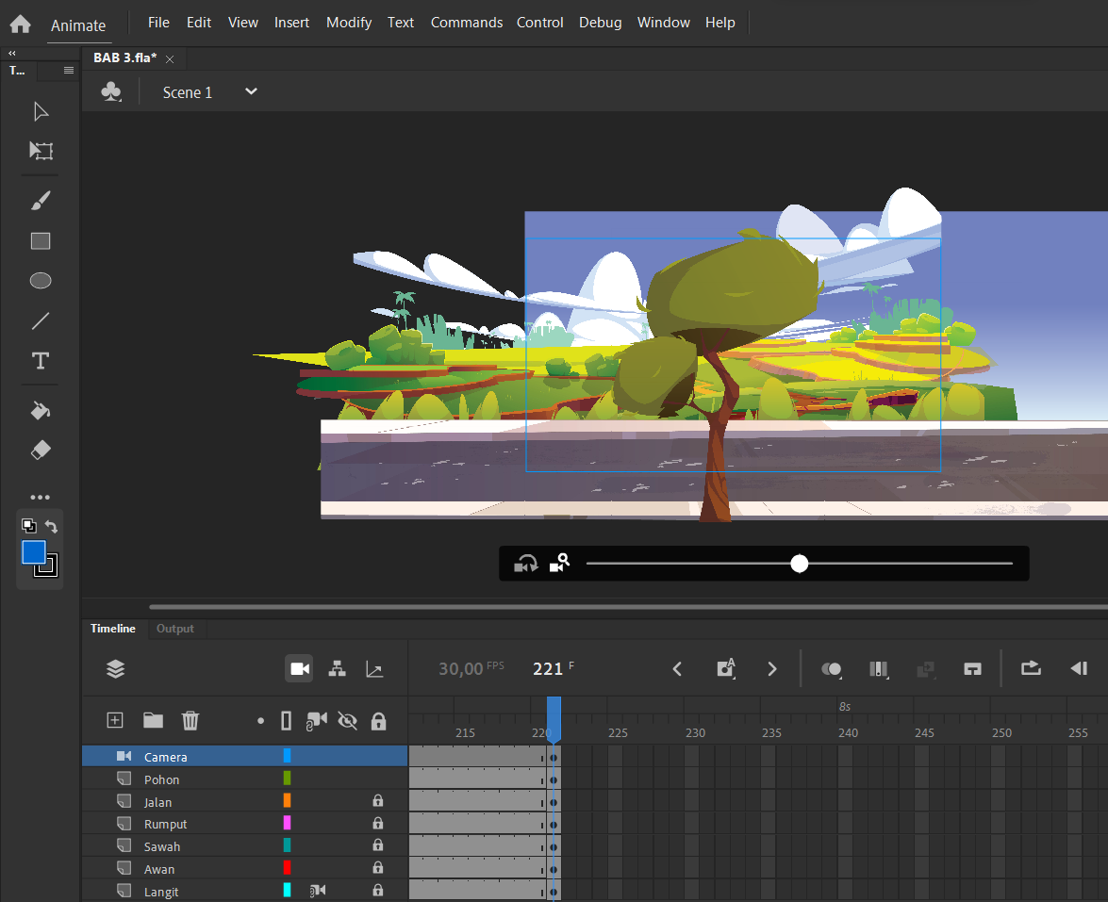Viewport: 1108px width, 902px height.
Task: Select the Eraser tool
Action: pyautogui.click(x=41, y=450)
